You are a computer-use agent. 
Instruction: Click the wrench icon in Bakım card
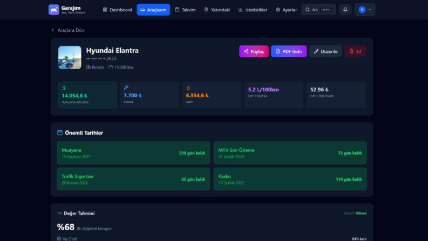tap(126, 88)
